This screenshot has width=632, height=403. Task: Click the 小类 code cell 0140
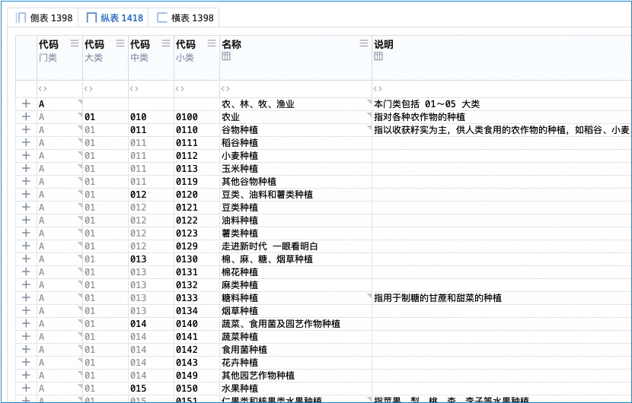[187, 324]
